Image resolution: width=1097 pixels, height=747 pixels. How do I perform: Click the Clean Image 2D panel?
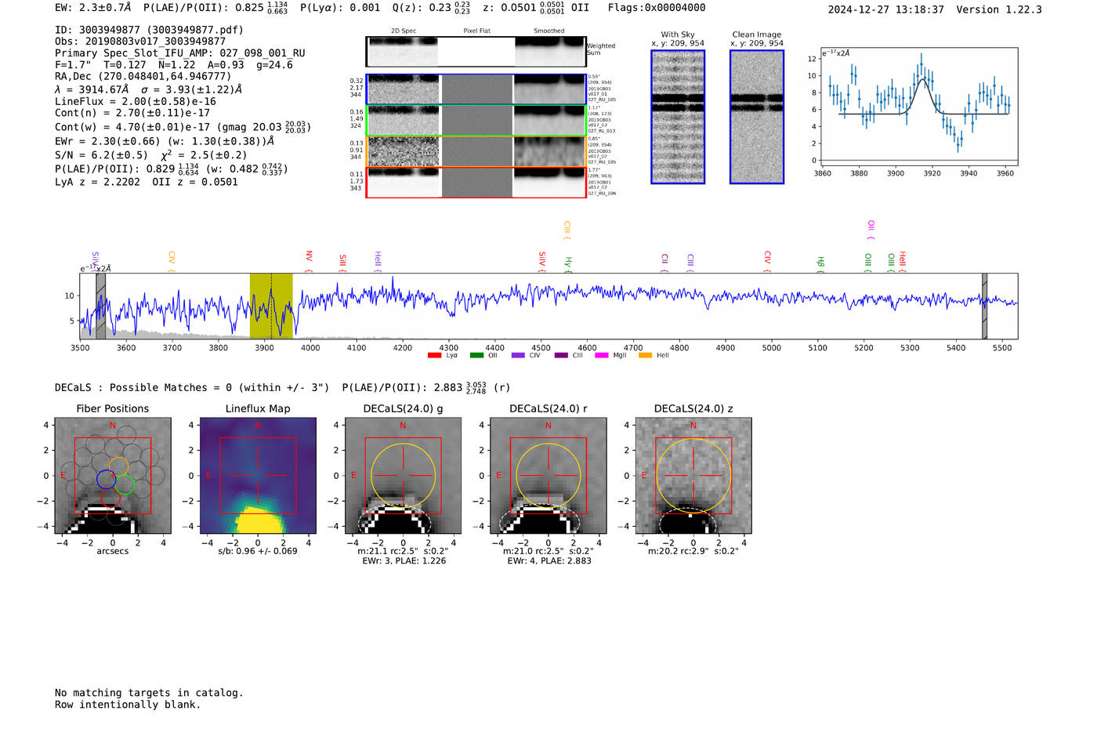click(757, 117)
